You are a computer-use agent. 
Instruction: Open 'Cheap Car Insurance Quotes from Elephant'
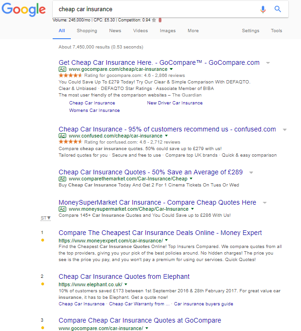(x=124, y=276)
